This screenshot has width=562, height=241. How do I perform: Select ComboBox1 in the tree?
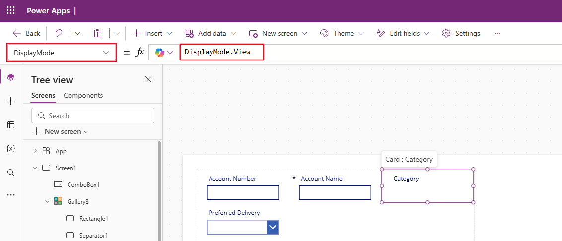pos(83,185)
